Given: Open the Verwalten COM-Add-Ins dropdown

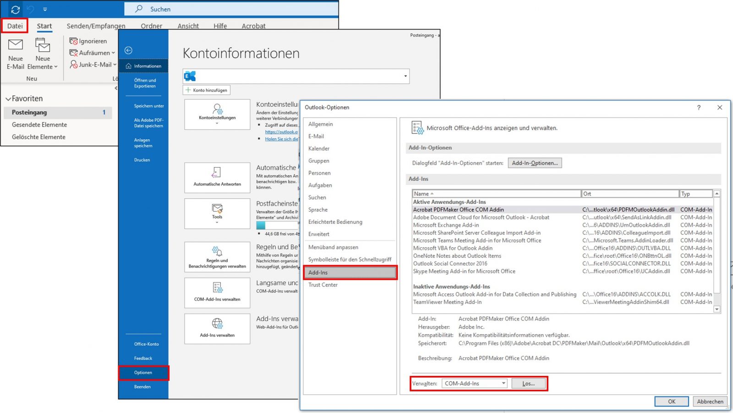Looking at the screenshot, I should coord(474,383).
